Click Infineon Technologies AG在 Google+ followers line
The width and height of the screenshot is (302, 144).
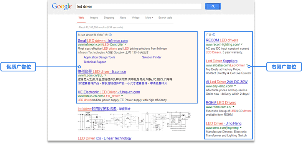click(x=113, y=52)
